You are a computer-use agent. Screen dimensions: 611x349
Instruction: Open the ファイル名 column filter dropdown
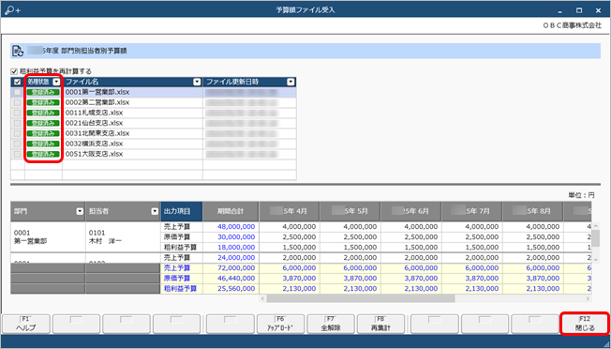point(197,82)
